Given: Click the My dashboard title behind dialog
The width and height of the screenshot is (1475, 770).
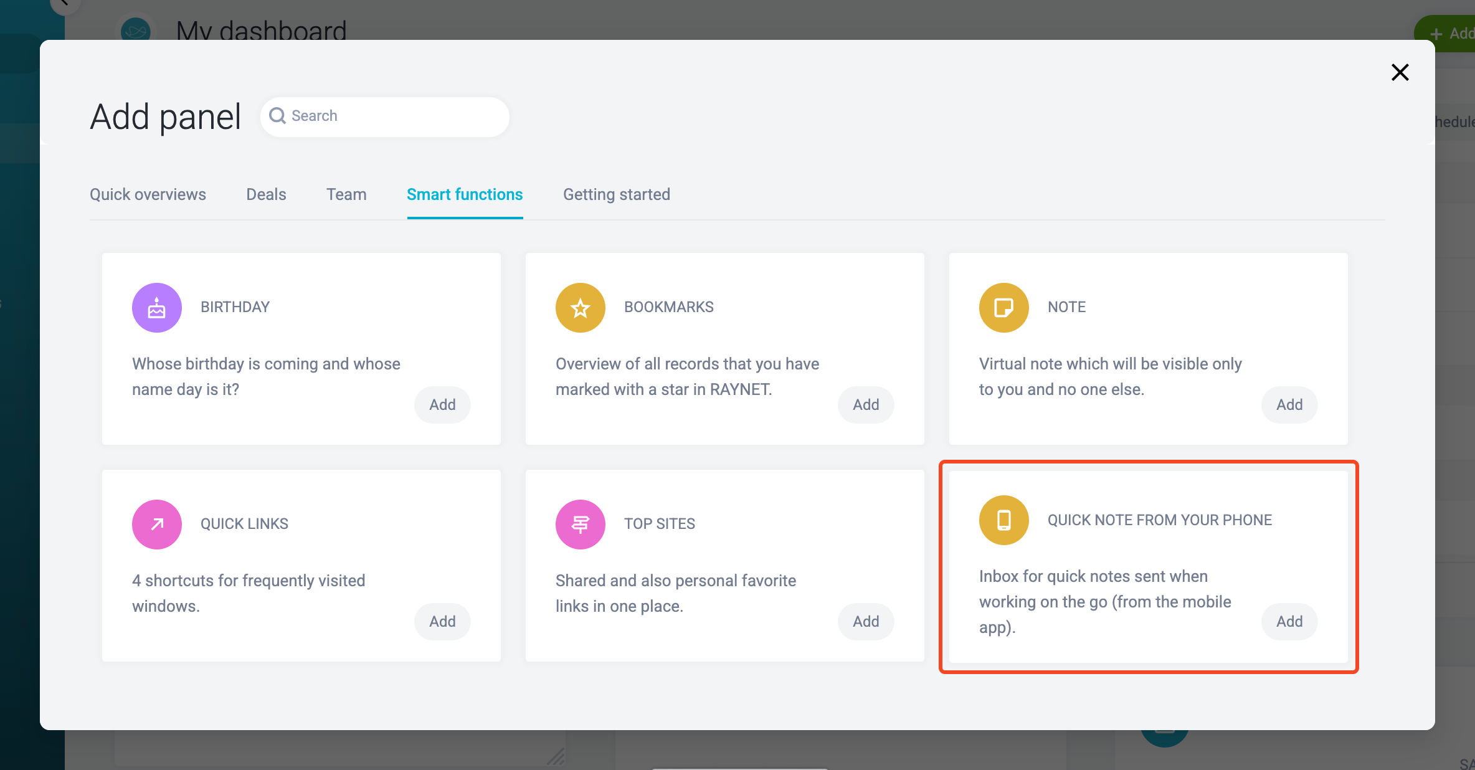Looking at the screenshot, I should [x=261, y=30].
